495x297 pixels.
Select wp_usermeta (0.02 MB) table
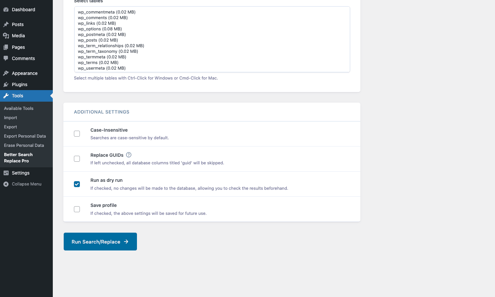click(102, 68)
